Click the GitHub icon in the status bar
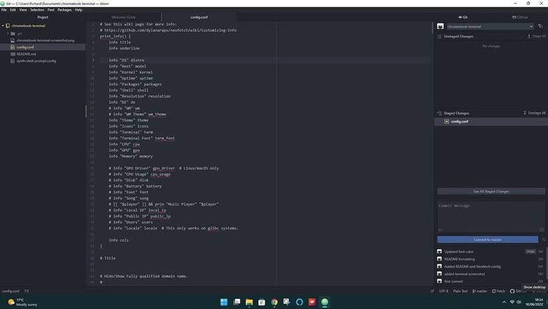 [512, 291]
